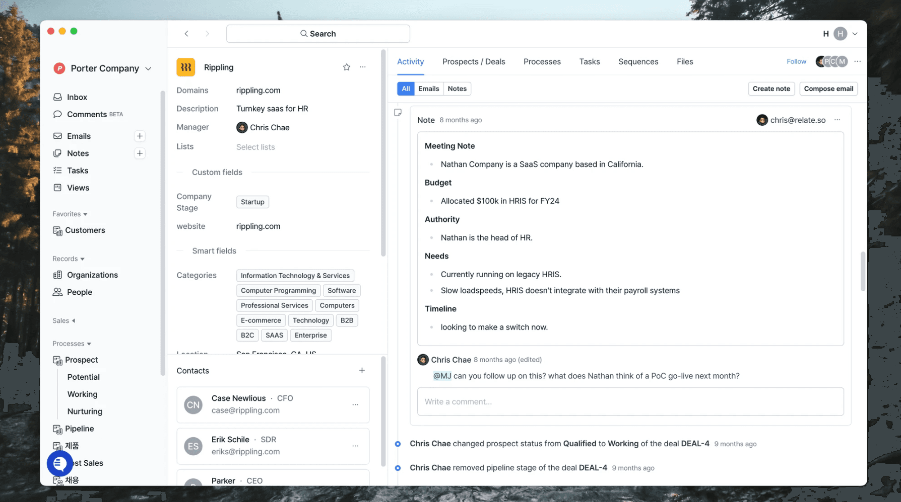Open the Lists select dropdown

(255, 147)
